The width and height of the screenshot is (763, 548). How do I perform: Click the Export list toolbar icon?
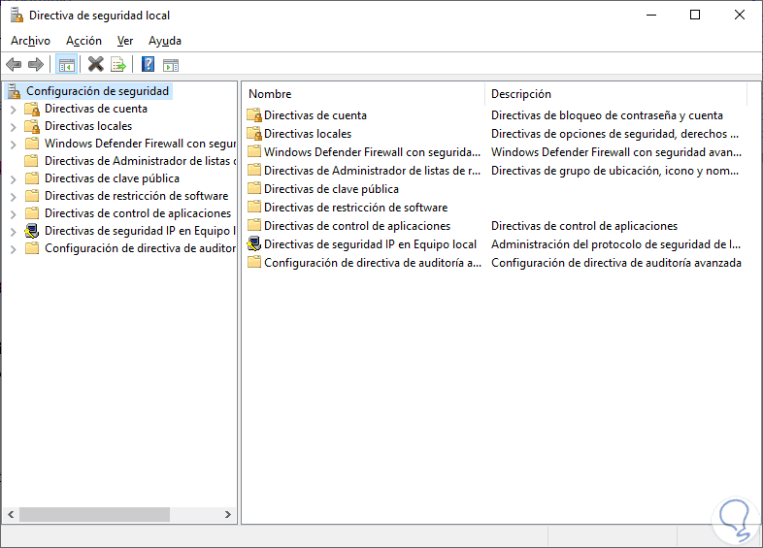pyautogui.click(x=118, y=64)
